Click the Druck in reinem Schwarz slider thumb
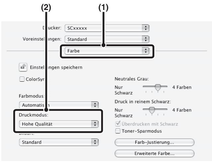212x162 pixels. coord(152,110)
